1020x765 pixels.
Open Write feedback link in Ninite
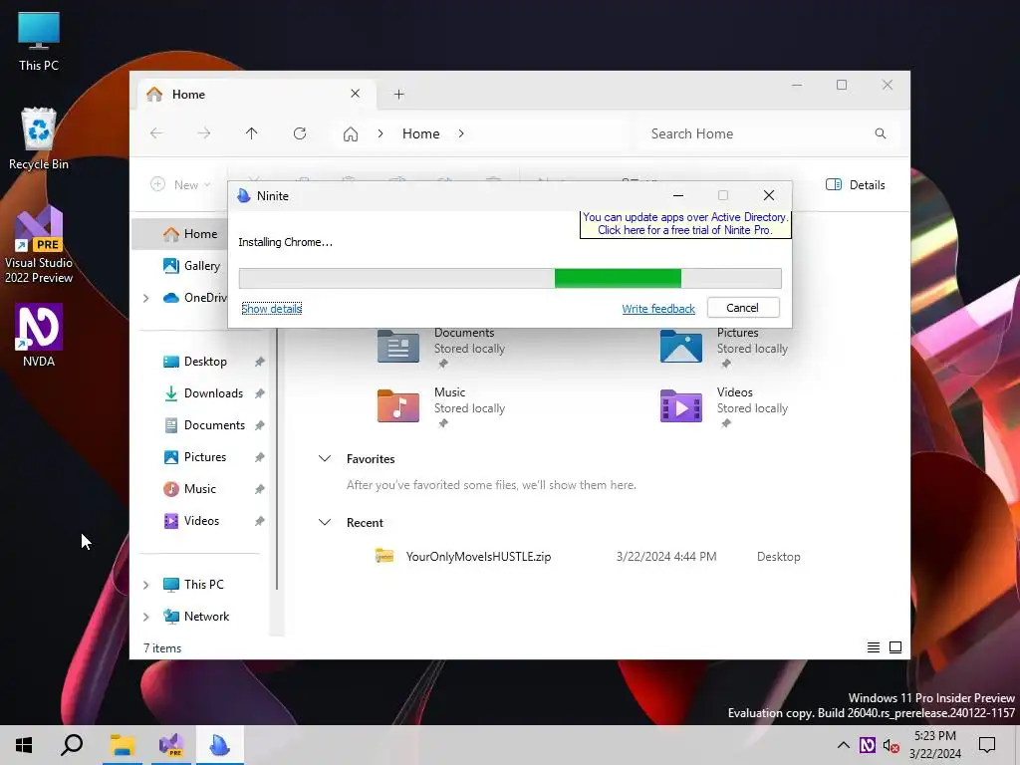coord(658,309)
